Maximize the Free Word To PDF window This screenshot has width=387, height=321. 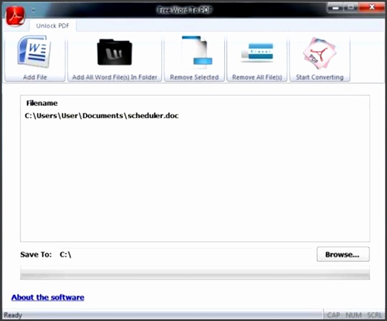[x=351, y=7]
